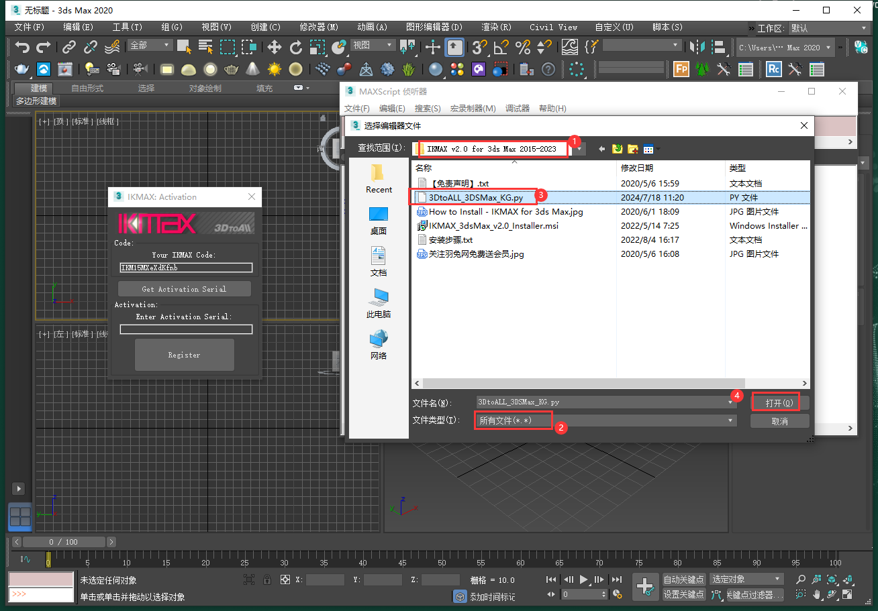Click Get Activation Serial button
Viewport: 878px width, 611px height.
pyautogui.click(x=184, y=289)
